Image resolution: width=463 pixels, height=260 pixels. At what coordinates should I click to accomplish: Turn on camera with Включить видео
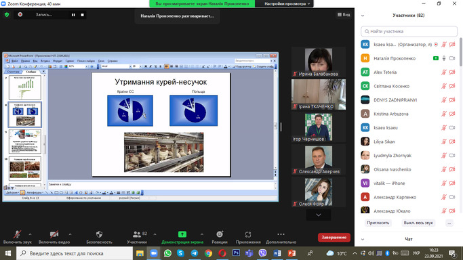pos(54,237)
